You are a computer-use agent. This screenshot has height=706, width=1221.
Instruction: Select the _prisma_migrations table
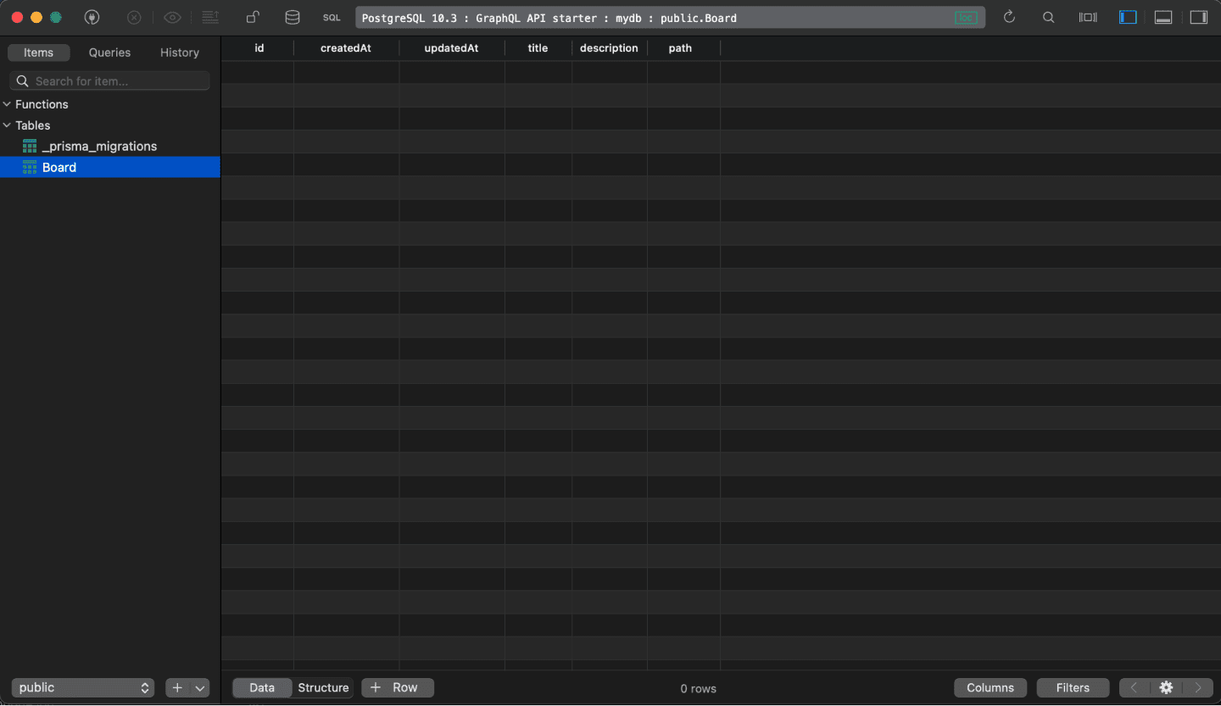110,147
